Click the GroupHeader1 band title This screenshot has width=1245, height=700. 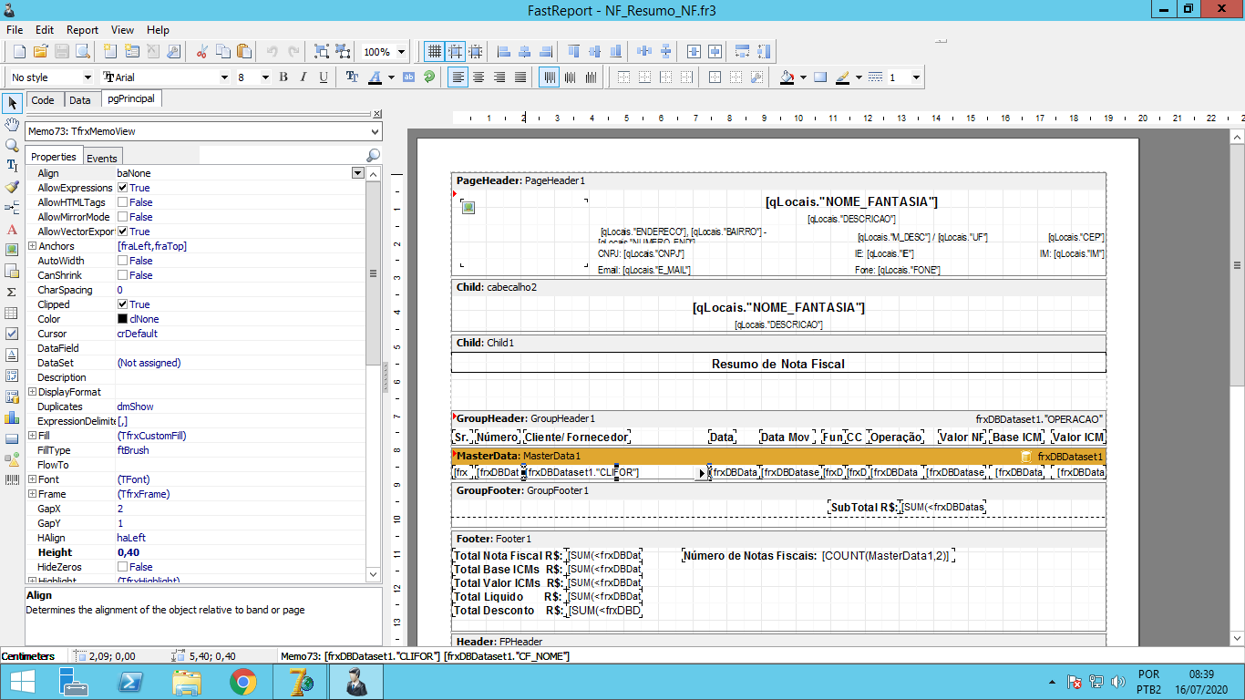tap(525, 417)
